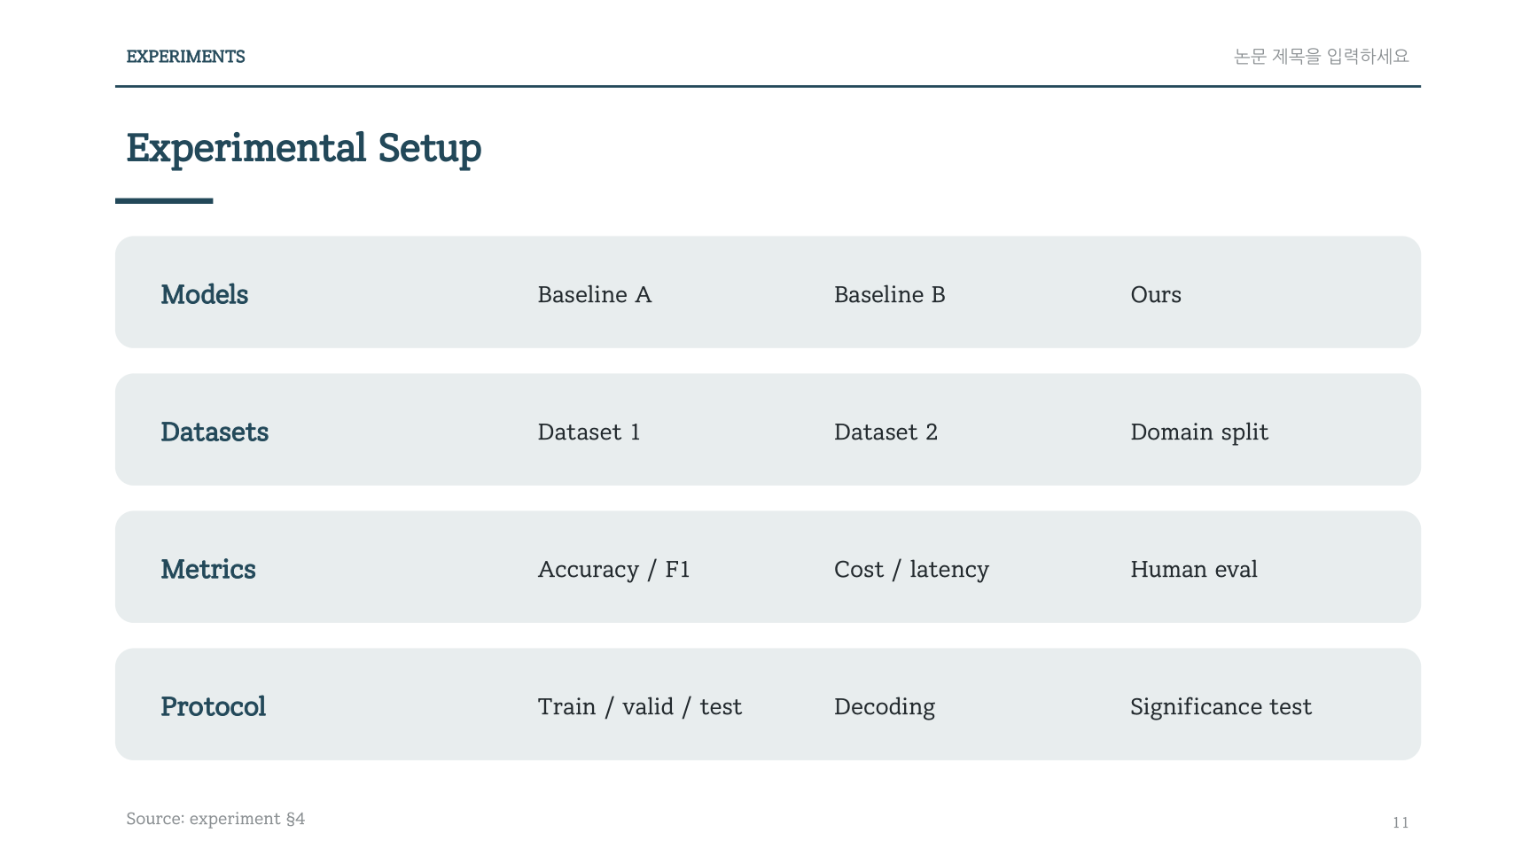Select the Significance test entry
This screenshot has height=864, width=1537.
click(x=1221, y=707)
